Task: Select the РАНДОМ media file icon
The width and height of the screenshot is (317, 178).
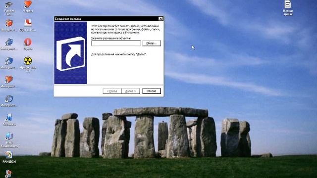Action: pyautogui.click(x=9, y=157)
